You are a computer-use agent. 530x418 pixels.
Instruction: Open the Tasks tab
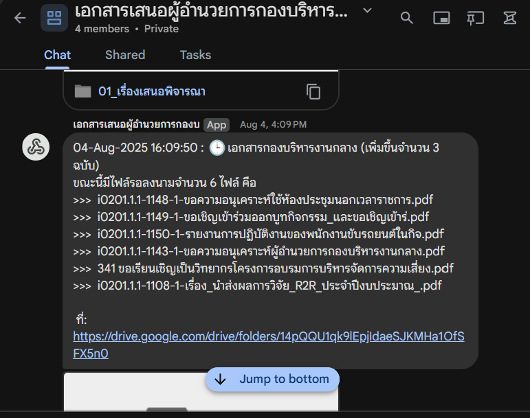195,55
